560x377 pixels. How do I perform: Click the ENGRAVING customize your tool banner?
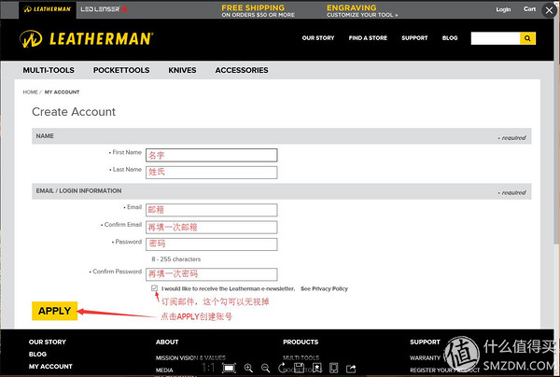pos(362,10)
